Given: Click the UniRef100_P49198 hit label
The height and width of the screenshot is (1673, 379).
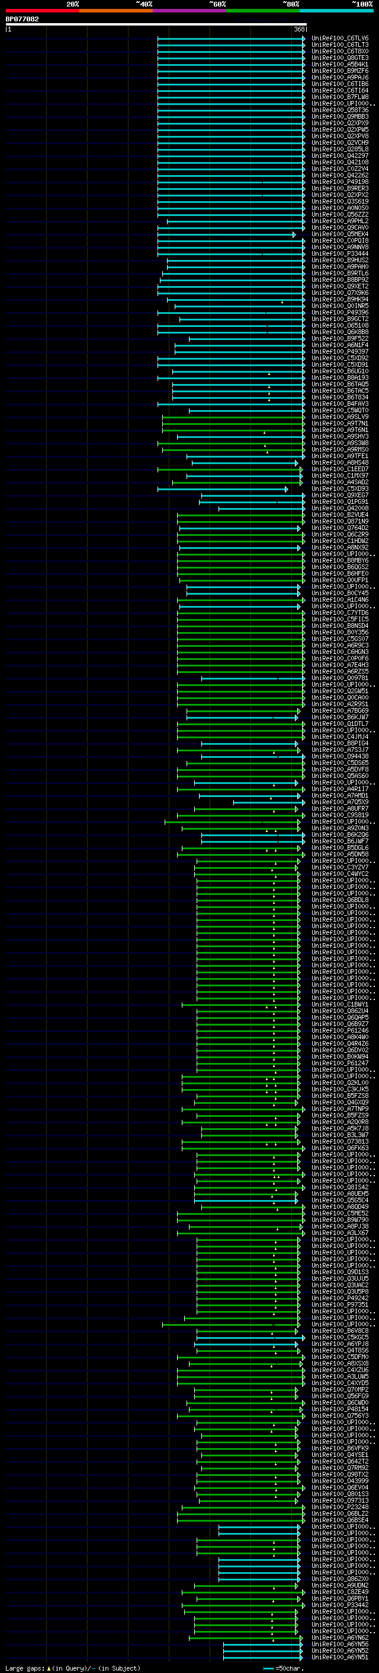Looking at the screenshot, I should tap(340, 182).
